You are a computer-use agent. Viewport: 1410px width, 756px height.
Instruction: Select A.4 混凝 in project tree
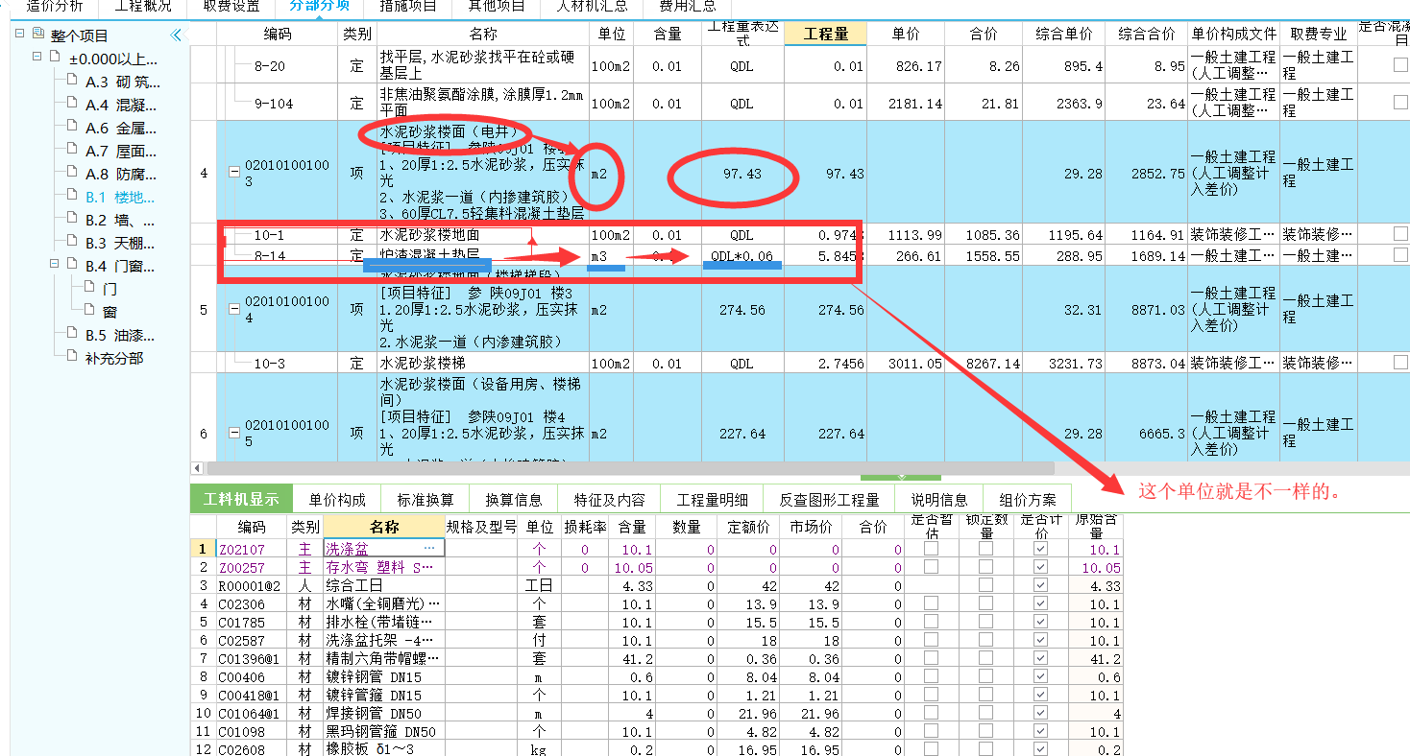pos(120,105)
